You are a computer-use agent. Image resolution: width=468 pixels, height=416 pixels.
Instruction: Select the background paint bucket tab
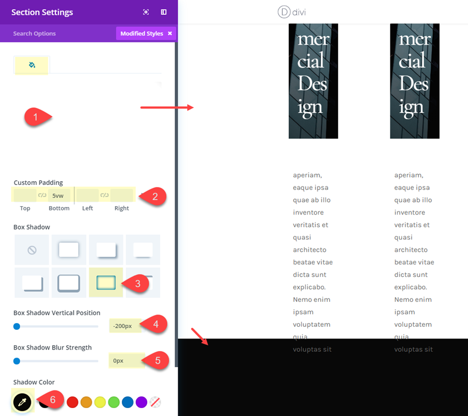click(31, 65)
